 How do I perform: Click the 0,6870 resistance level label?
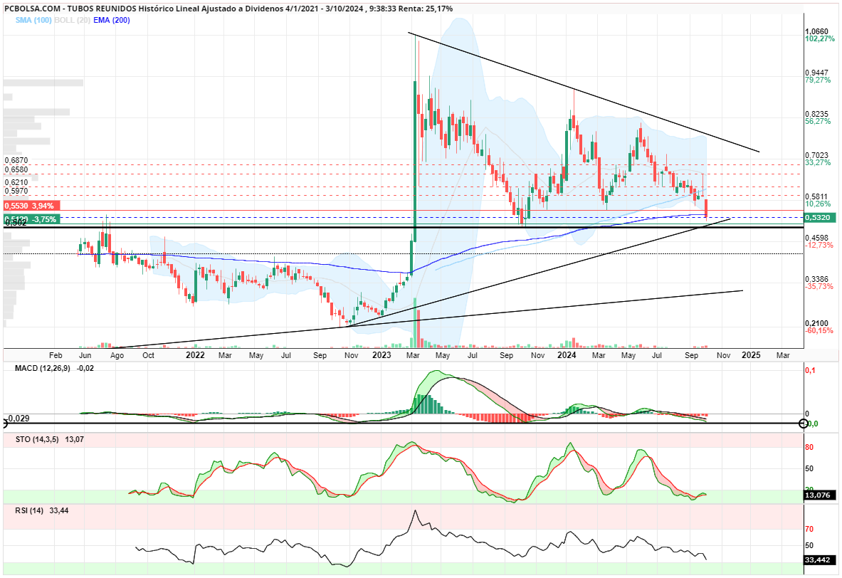click(16, 161)
